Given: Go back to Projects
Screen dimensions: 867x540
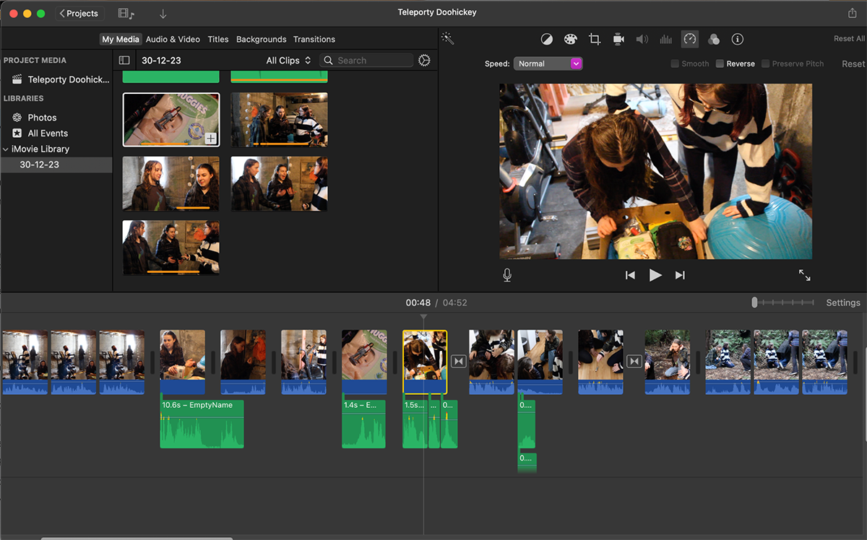Looking at the screenshot, I should (x=79, y=13).
